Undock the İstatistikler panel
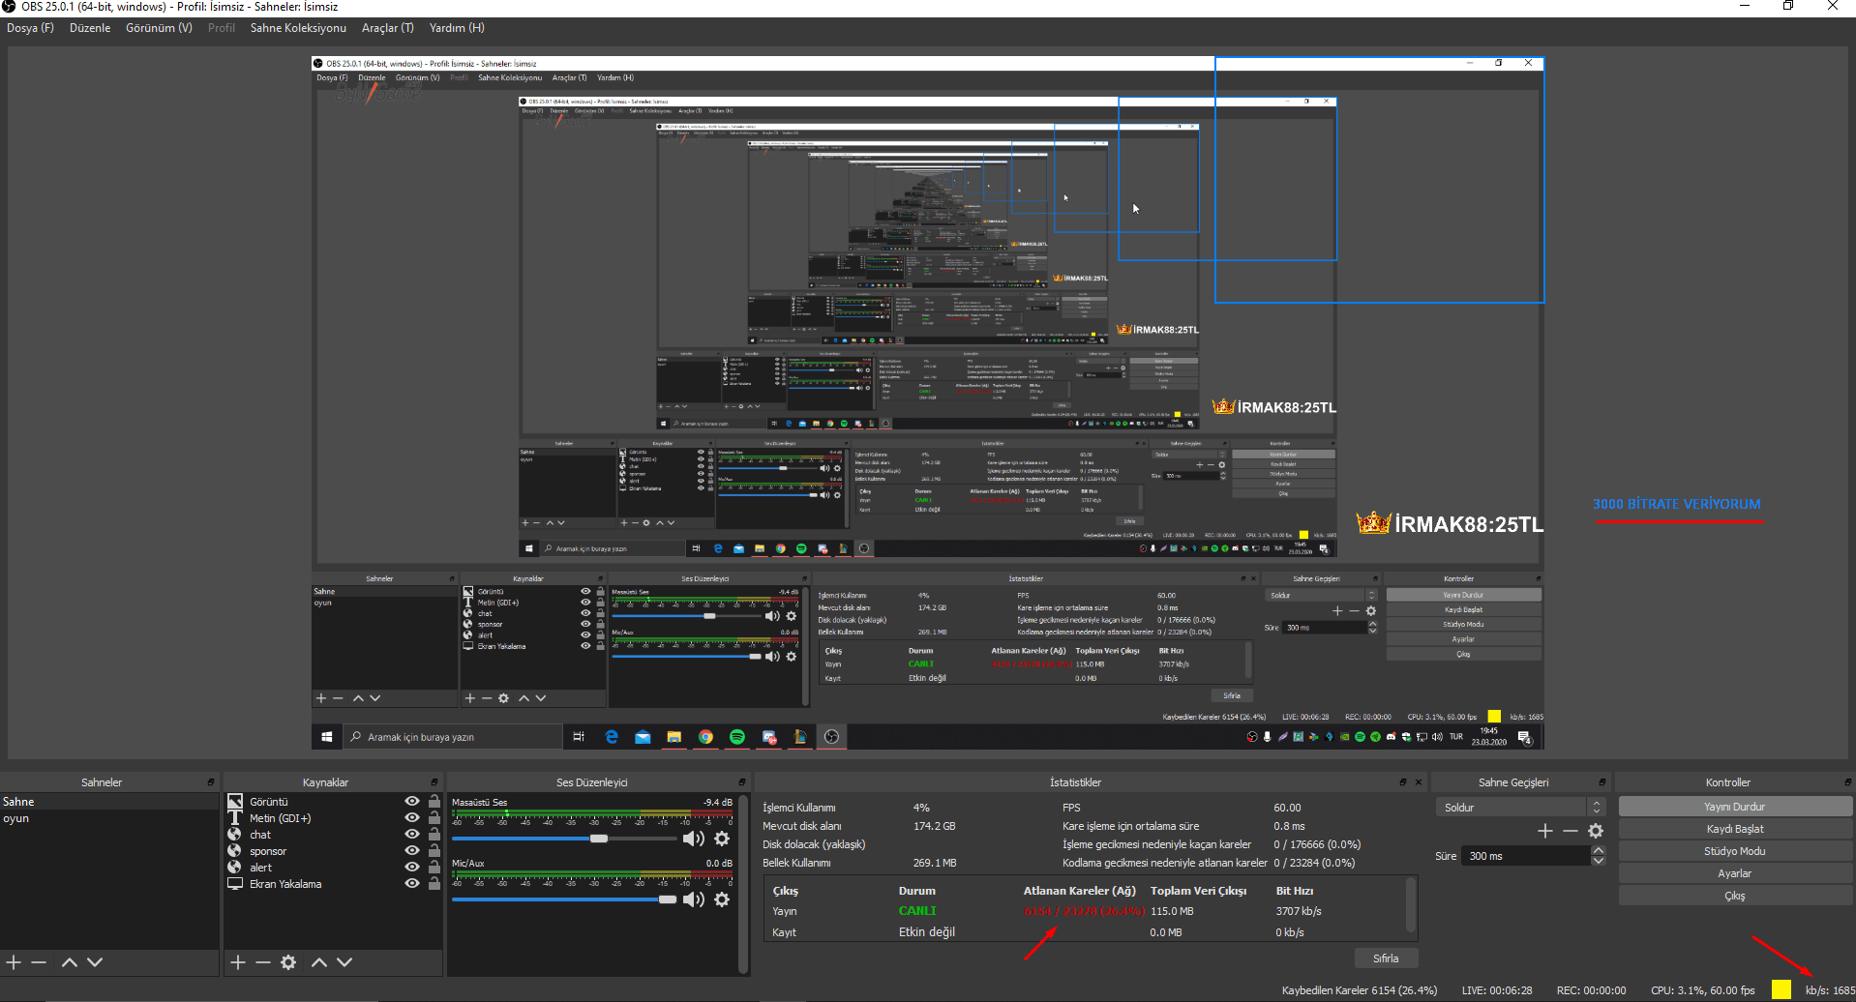The image size is (1856, 1002). click(x=1403, y=782)
